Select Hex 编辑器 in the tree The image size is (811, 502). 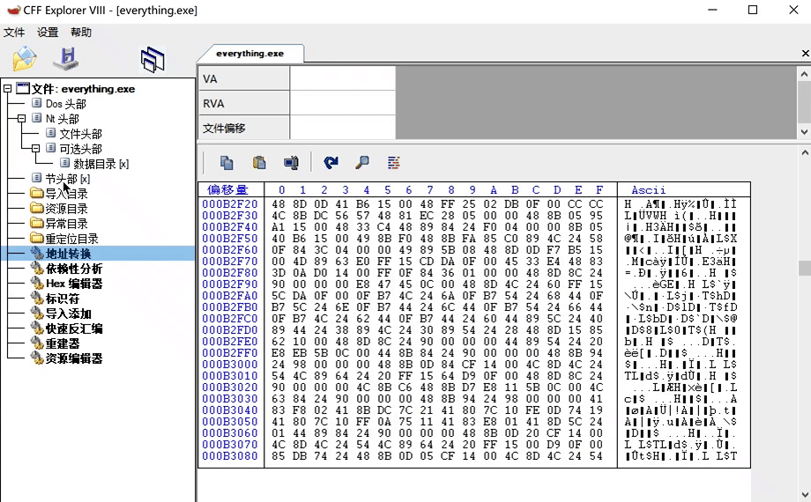pos(74,284)
